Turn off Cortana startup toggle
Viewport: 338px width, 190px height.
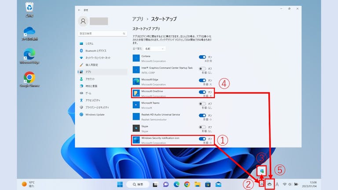click(x=202, y=57)
